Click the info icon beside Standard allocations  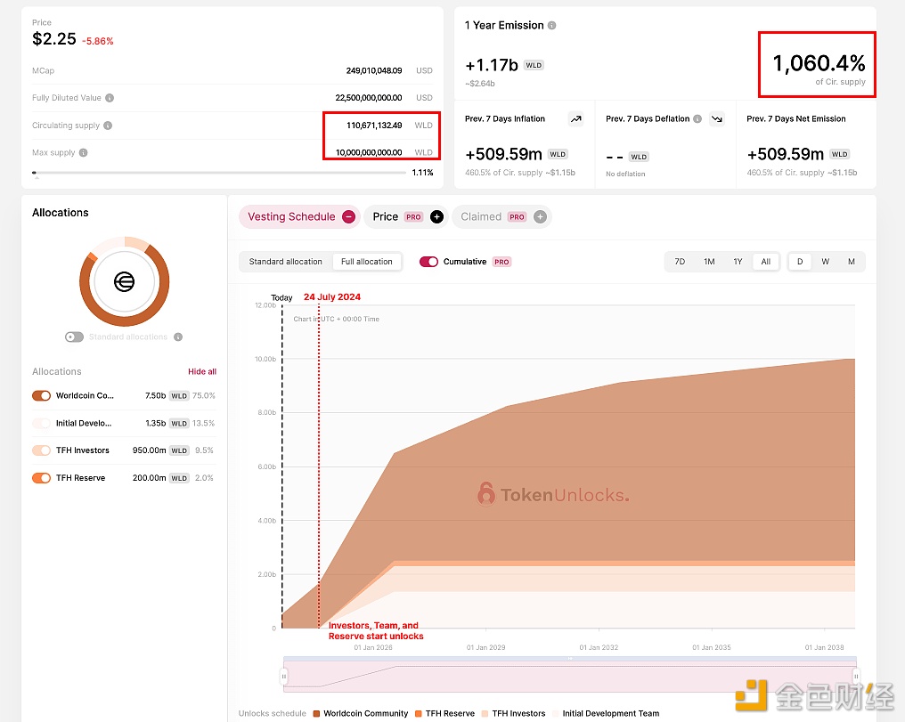(178, 337)
